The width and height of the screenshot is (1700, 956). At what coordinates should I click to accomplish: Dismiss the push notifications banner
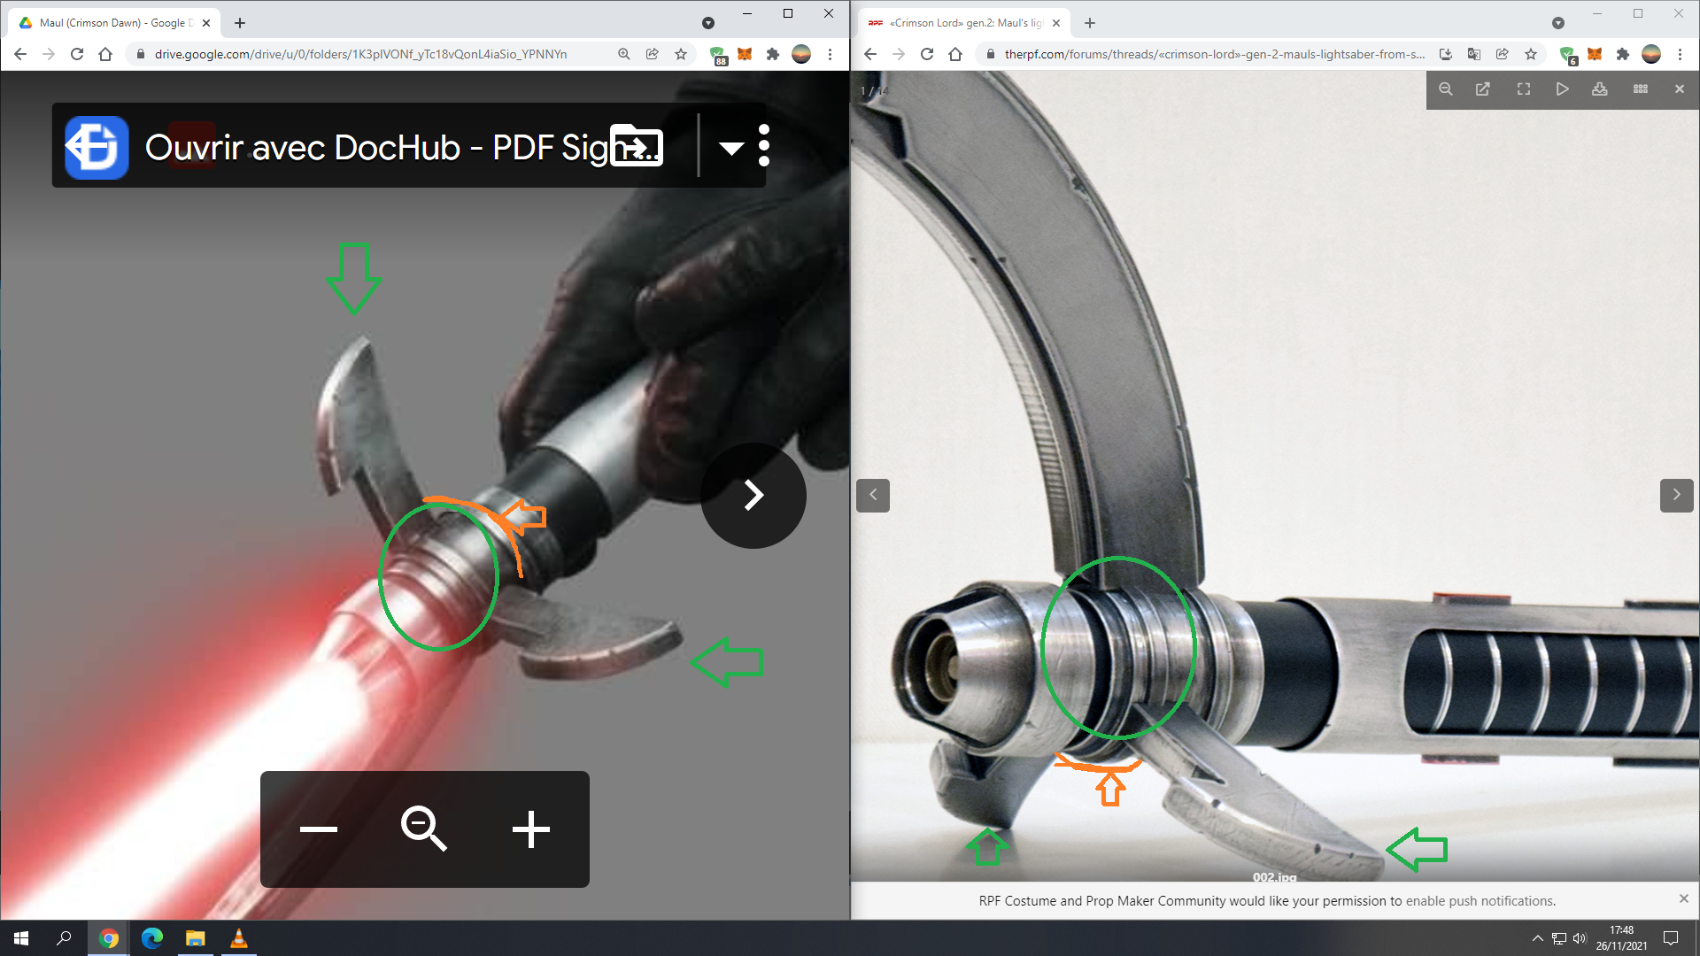1683,898
